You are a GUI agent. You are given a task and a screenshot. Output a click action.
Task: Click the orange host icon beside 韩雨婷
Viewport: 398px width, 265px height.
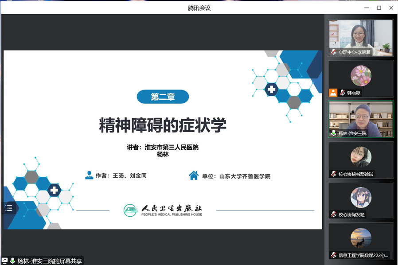coord(333,93)
